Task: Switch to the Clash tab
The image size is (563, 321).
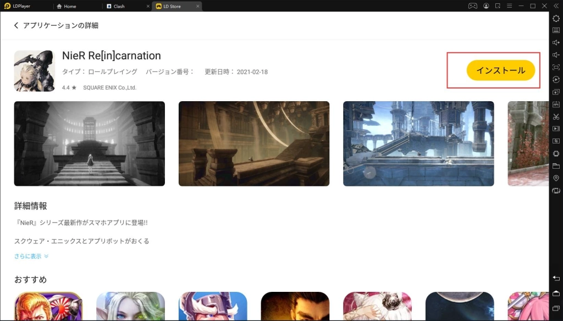Action: pos(116,6)
